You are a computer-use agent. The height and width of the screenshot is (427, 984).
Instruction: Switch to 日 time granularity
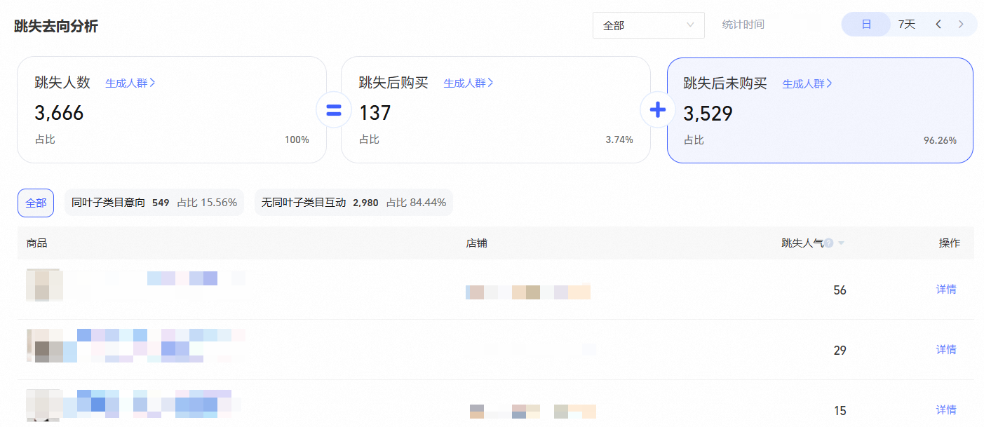tap(866, 25)
